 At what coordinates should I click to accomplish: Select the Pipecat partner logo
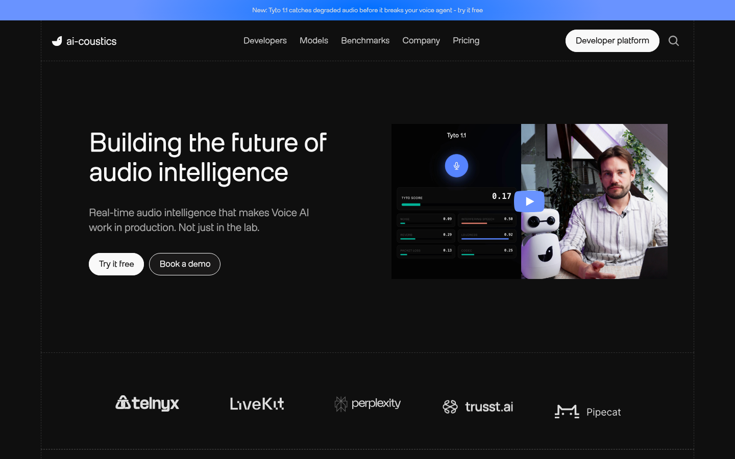pos(588,412)
